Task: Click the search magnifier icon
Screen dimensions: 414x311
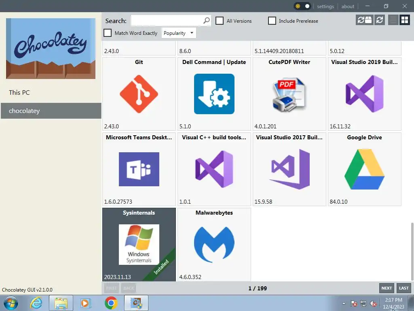Action: pos(207,20)
